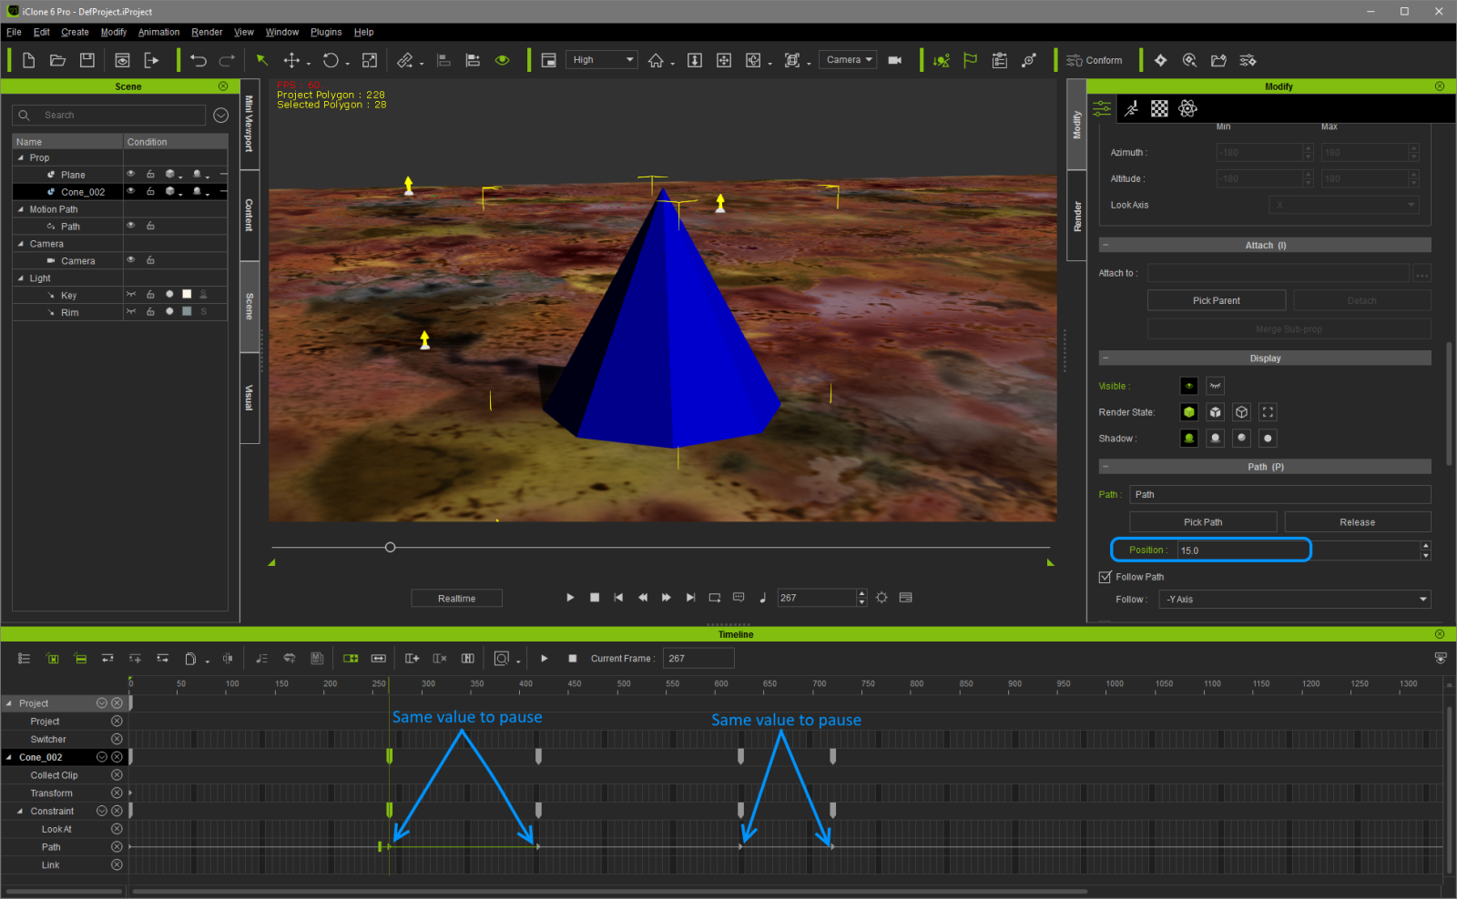Viewport: 1457px width, 899px height.
Task: Close the Scene panel
Action: coord(223,86)
